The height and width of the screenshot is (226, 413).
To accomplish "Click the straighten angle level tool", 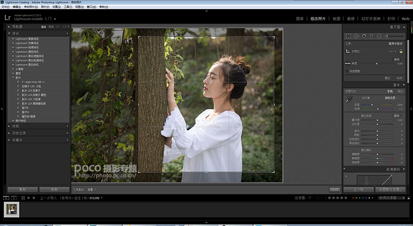I will tap(348, 63).
